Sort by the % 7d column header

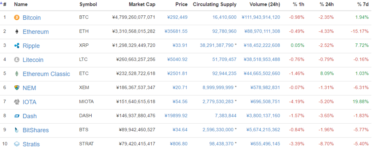(x=363, y=4)
